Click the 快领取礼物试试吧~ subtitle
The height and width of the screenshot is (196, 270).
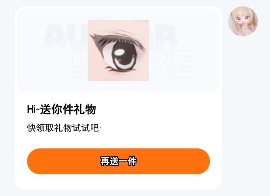(64, 128)
